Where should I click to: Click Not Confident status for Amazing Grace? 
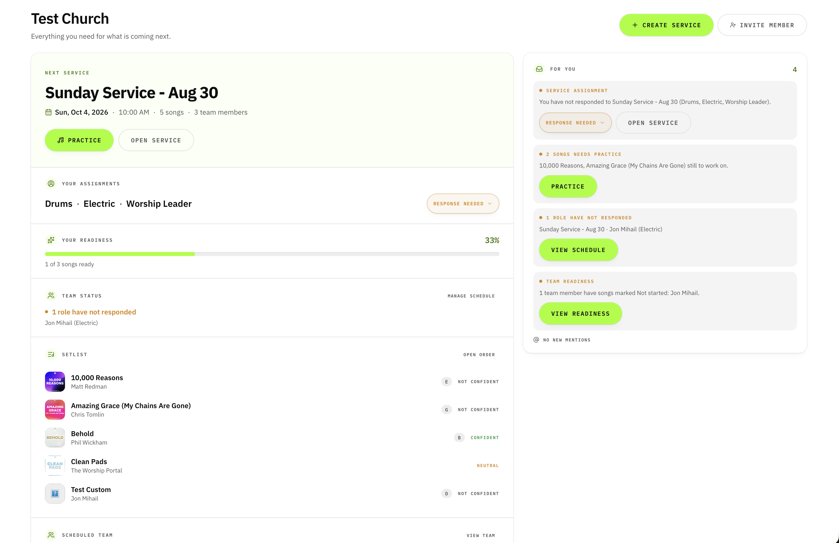(x=478, y=410)
